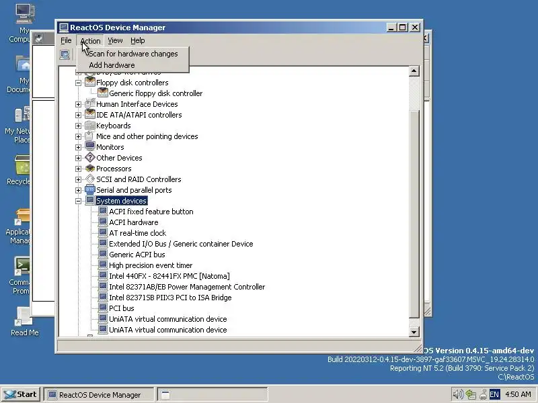Open the Help menu
The width and height of the screenshot is (538, 403).
(x=138, y=40)
